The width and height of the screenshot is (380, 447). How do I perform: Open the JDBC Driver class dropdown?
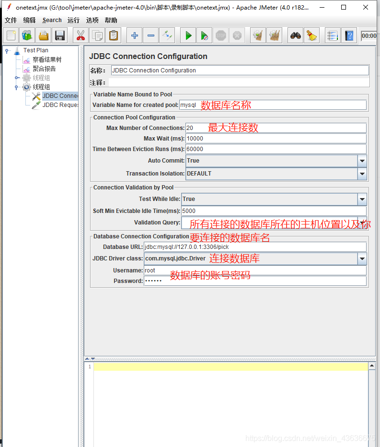(x=362, y=259)
